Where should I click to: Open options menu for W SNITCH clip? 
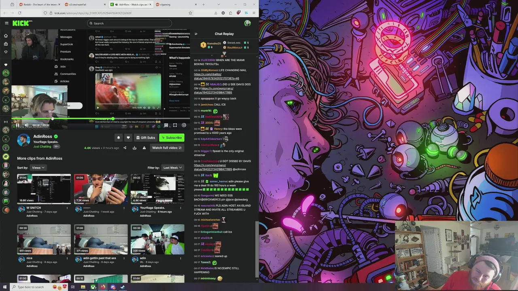pyautogui.click(x=67, y=208)
